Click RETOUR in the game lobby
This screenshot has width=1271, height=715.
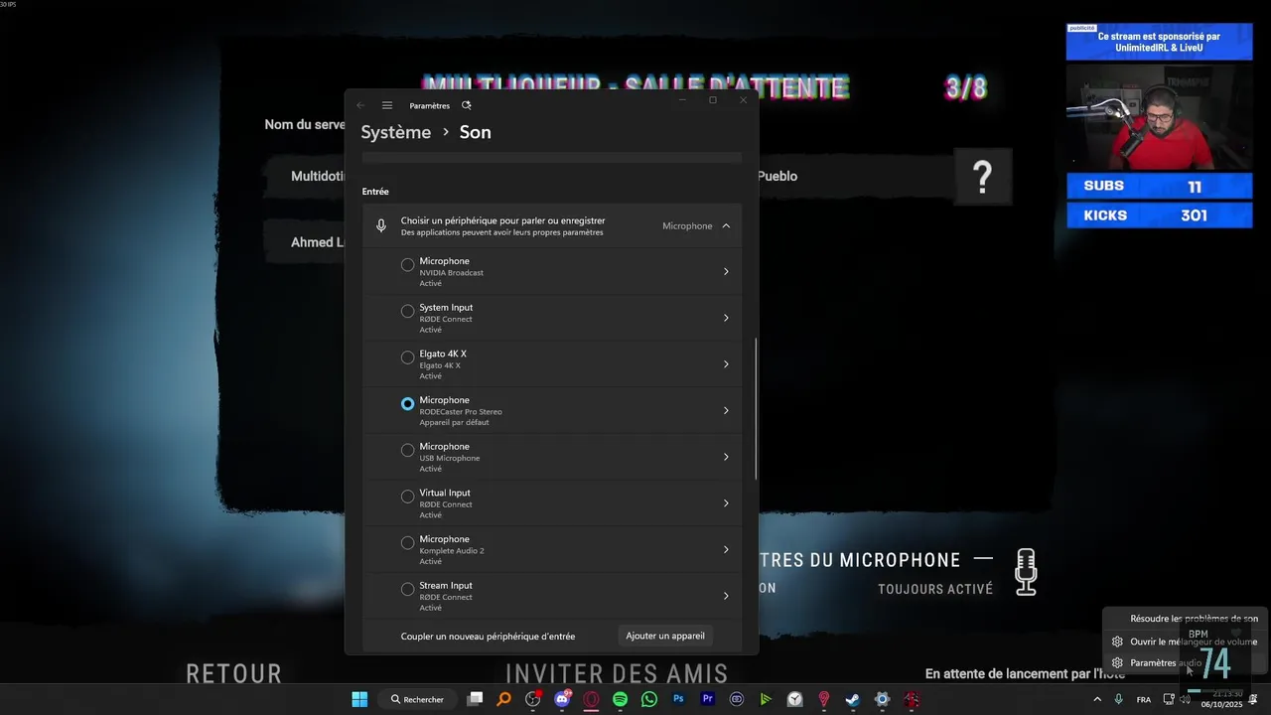(x=234, y=673)
